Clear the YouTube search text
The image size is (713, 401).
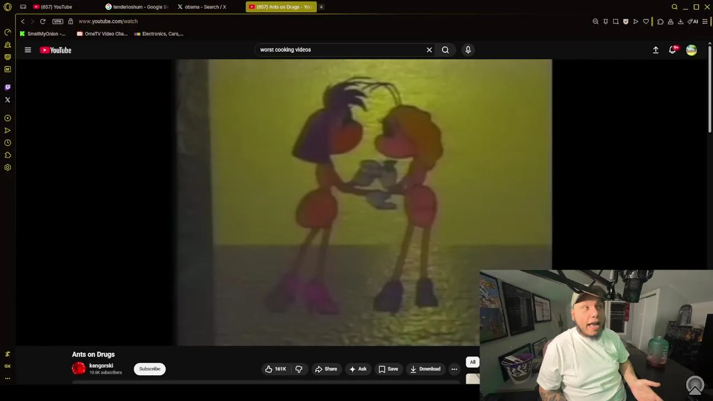coord(429,50)
